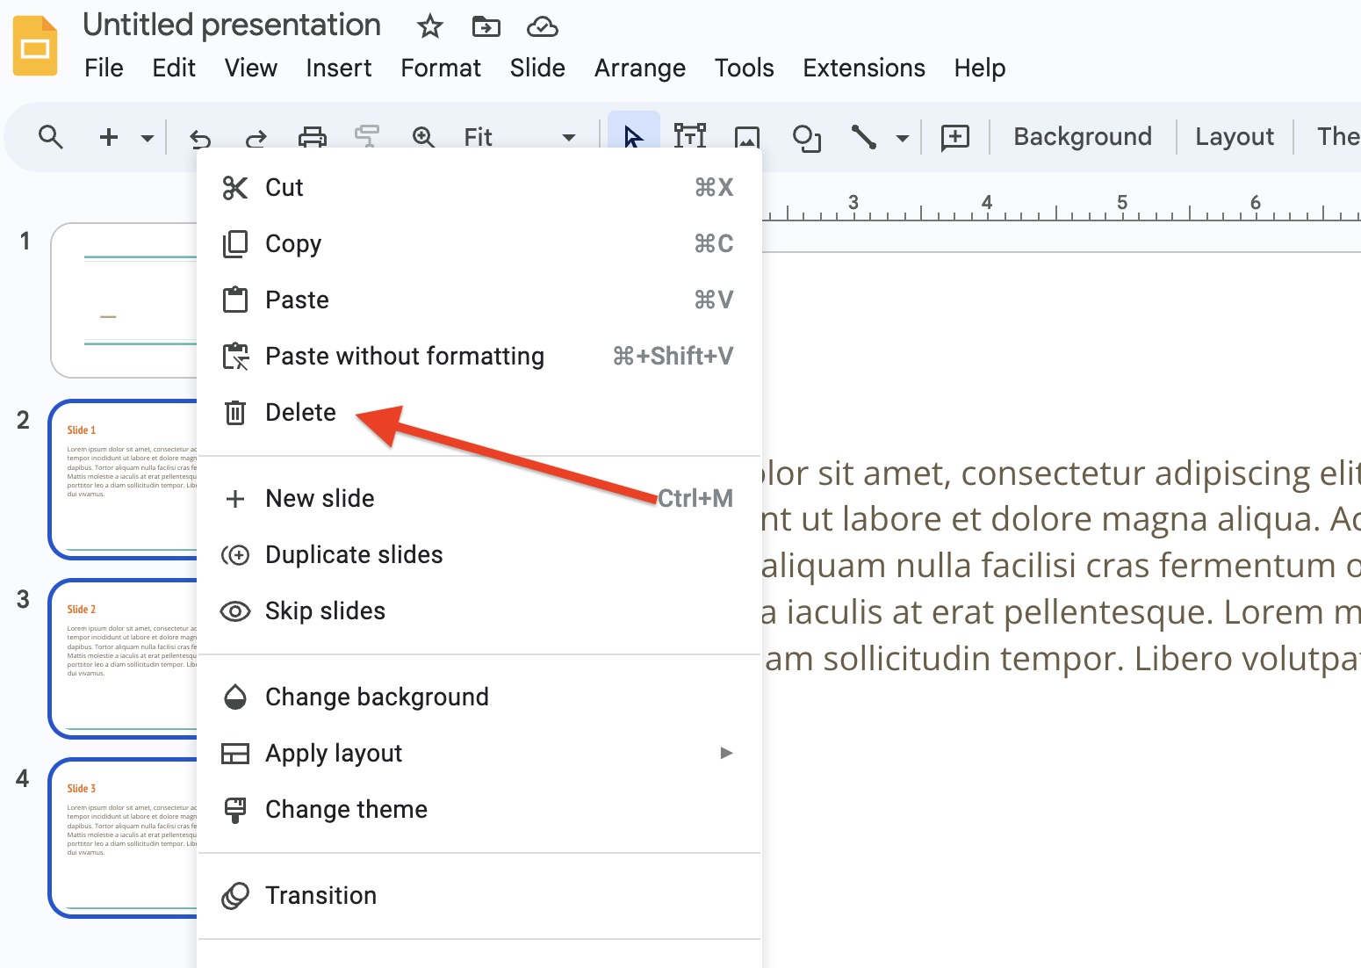Click the Undo icon
The width and height of the screenshot is (1361, 968).
tap(200, 137)
